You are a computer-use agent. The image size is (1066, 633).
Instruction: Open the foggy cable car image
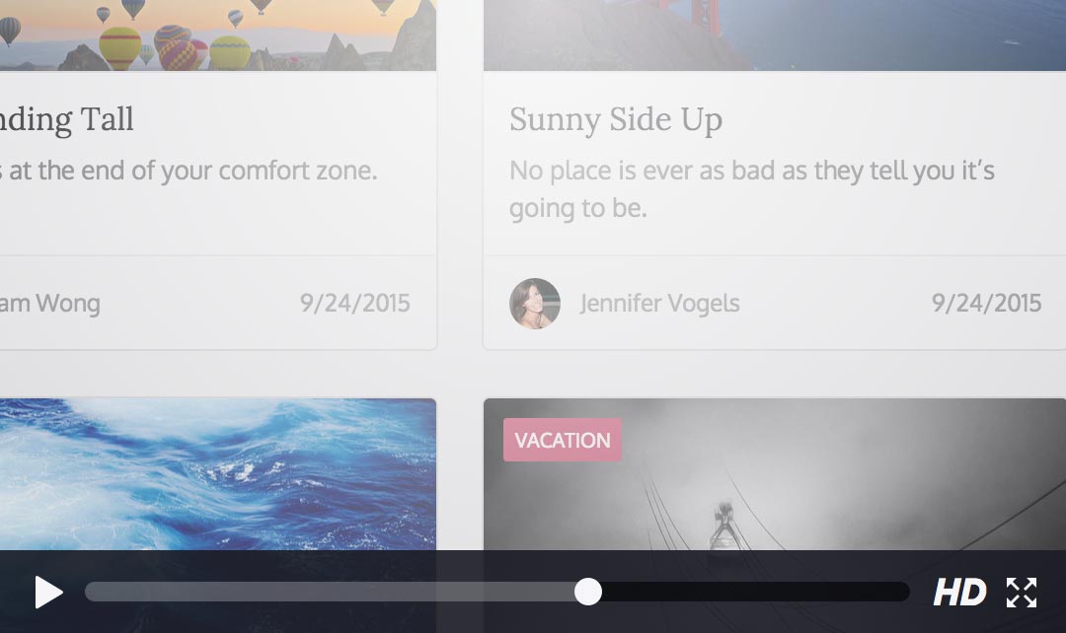[x=775, y=474]
